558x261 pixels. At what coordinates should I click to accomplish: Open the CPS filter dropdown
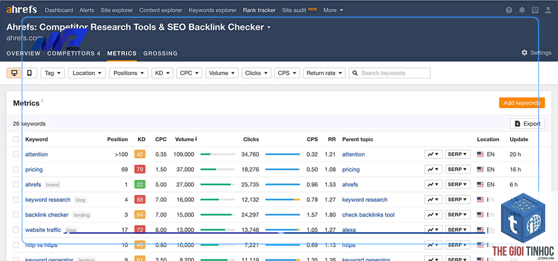coord(287,73)
